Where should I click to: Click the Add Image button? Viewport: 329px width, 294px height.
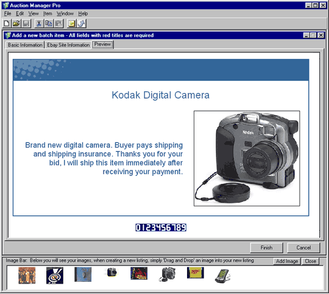coord(287,261)
